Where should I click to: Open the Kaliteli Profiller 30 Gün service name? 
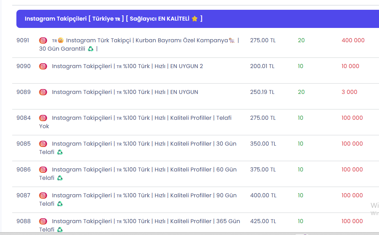(x=138, y=148)
